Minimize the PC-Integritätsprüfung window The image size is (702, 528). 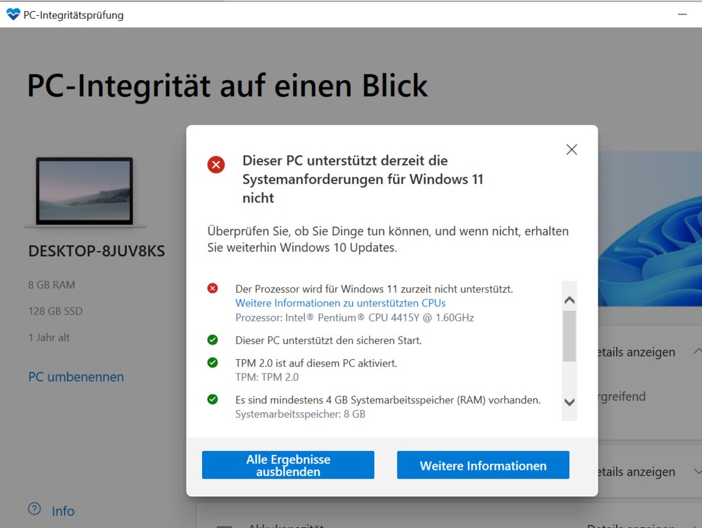pyautogui.click(x=682, y=14)
